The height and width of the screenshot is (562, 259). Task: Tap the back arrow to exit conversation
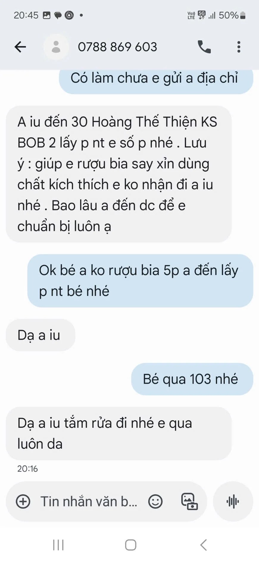20,47
